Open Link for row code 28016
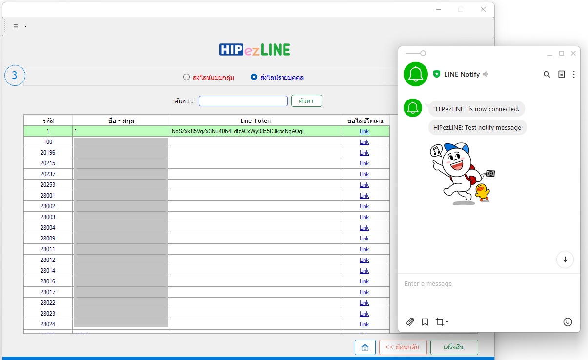Image resolution: width=588 pixels, height=360 pixels. [x=365, y=281]
